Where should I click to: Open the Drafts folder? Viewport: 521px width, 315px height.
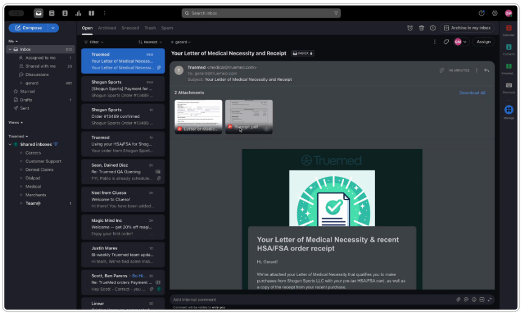click(x=26, y=100)
